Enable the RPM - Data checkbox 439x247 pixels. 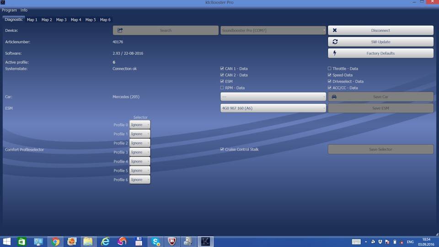[222, 88]
